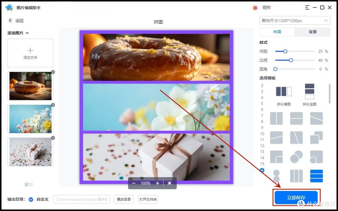The image size is (338, 211).
Task: Choose the two vertical columns template
Action: coord(276,118)
